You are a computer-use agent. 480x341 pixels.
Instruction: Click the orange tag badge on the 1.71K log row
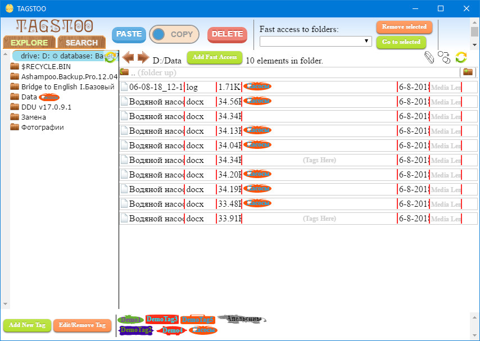tap(257, 87)
